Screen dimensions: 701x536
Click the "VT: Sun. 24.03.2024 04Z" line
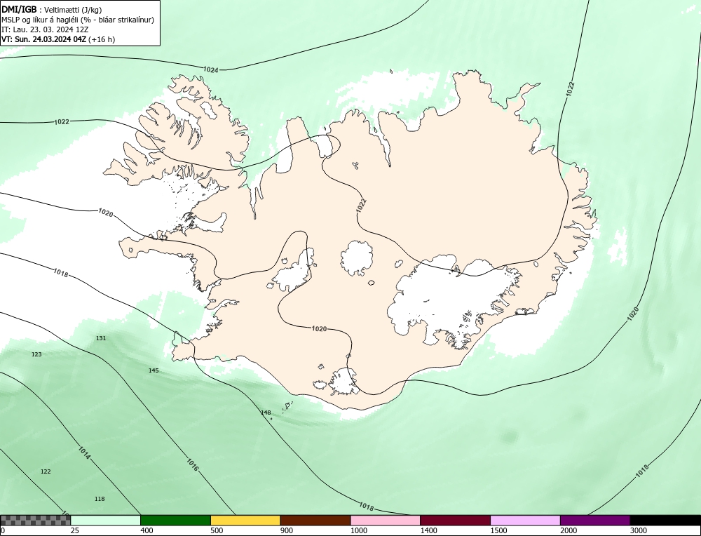pos(58,39)
